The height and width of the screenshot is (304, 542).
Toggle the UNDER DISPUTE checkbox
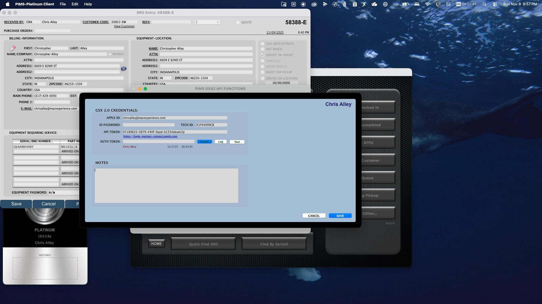(263, 66)
